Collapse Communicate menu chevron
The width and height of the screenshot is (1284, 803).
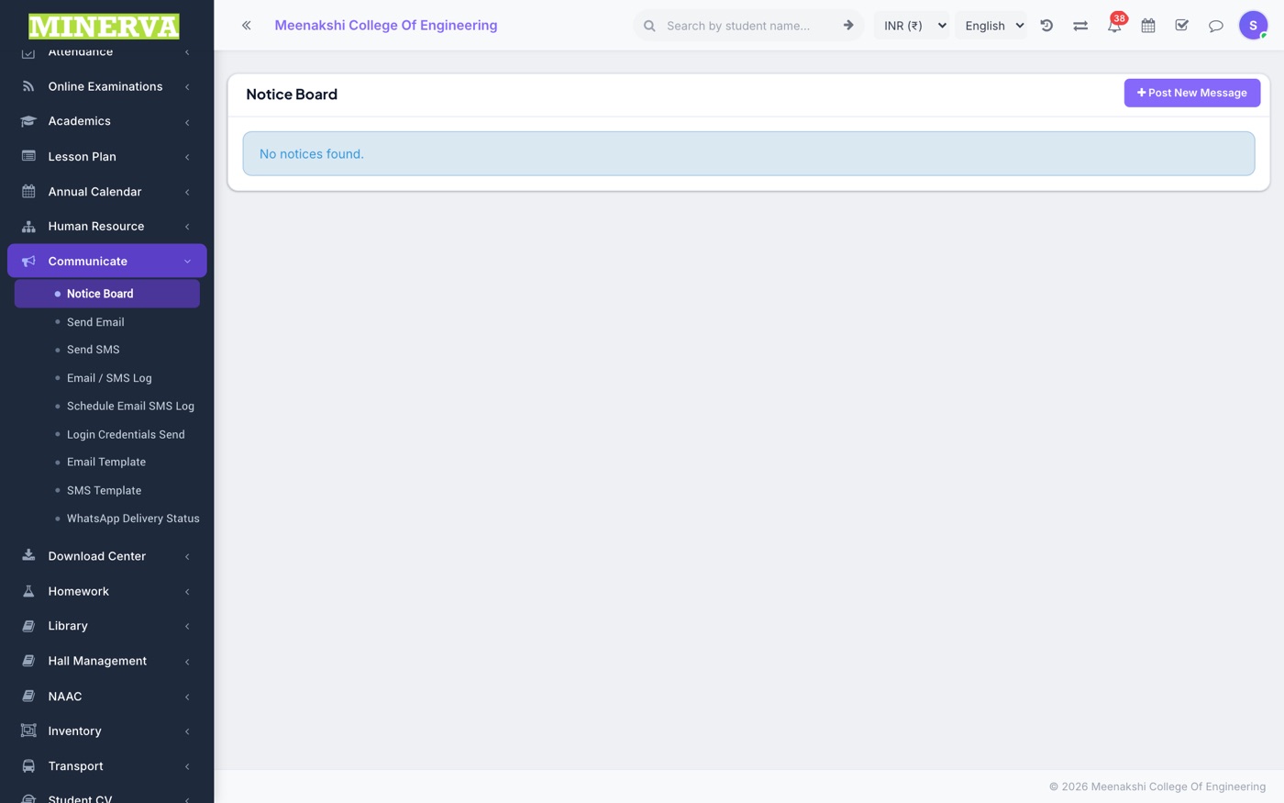(187, 262)
